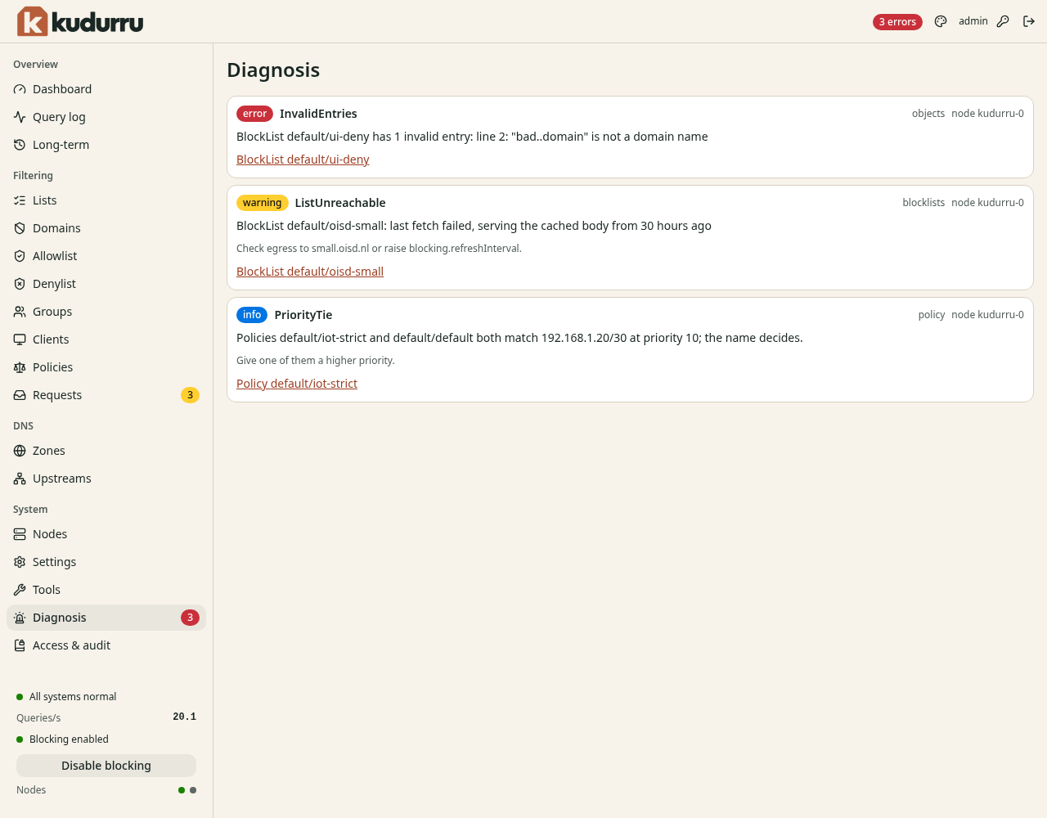Screen dimensions: 1047x818
Task: Click the Long-term history icon
Action: click(20, 145)
